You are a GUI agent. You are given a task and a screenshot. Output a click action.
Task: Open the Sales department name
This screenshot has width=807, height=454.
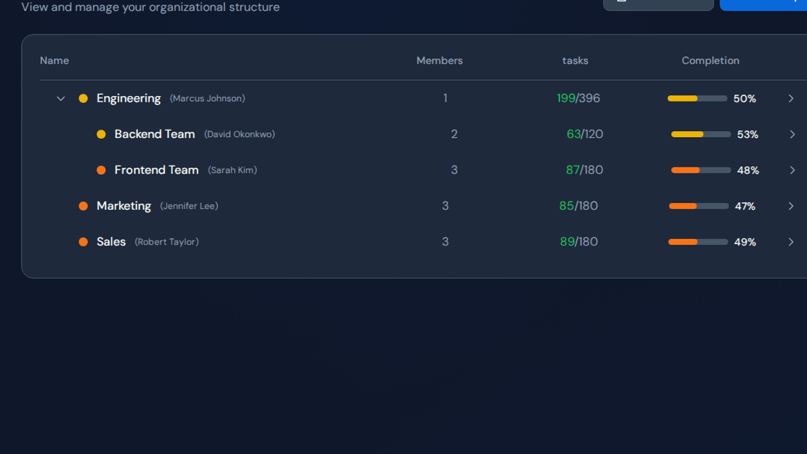point(111,241)
